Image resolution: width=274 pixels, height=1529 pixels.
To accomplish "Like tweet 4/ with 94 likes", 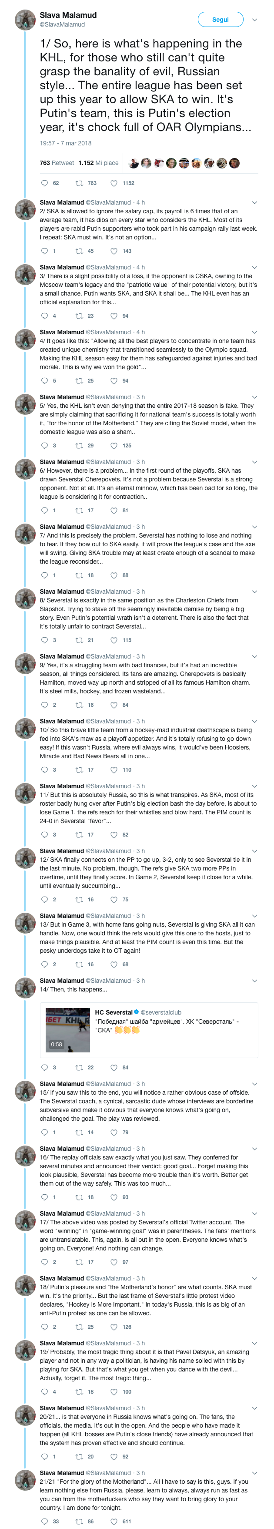I will tap(114, 380).
